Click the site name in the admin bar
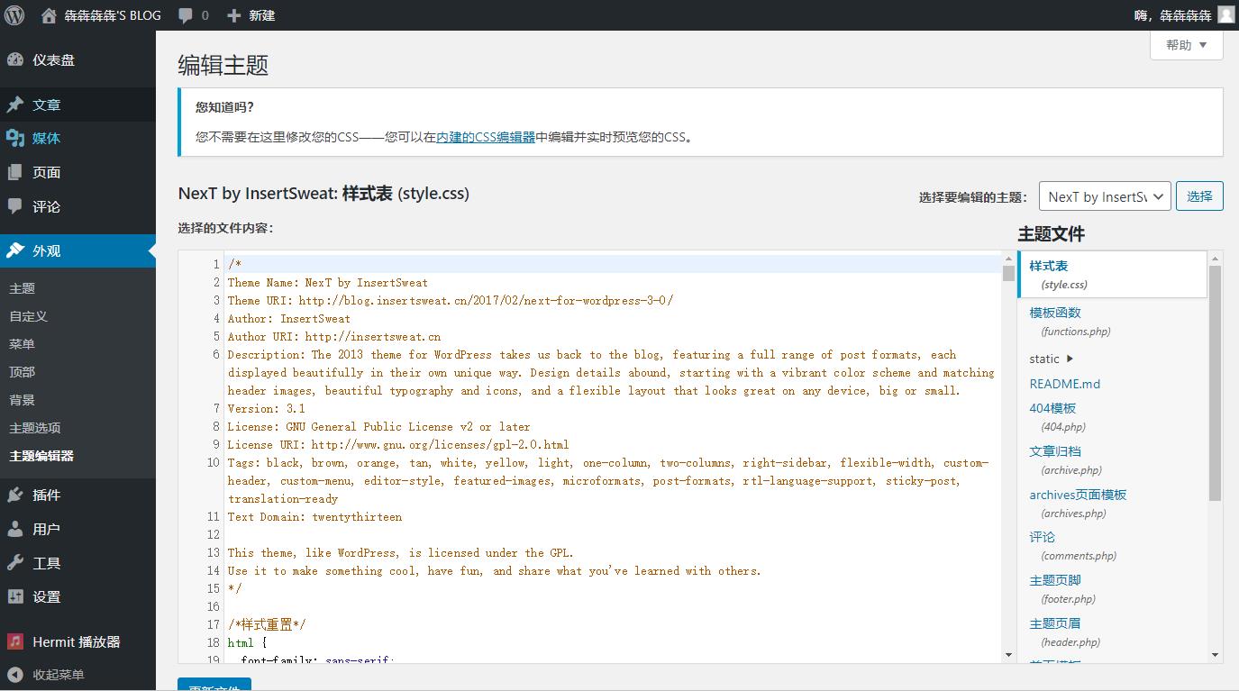This screenshot has width=1239, height=691. tap(113, 15)
